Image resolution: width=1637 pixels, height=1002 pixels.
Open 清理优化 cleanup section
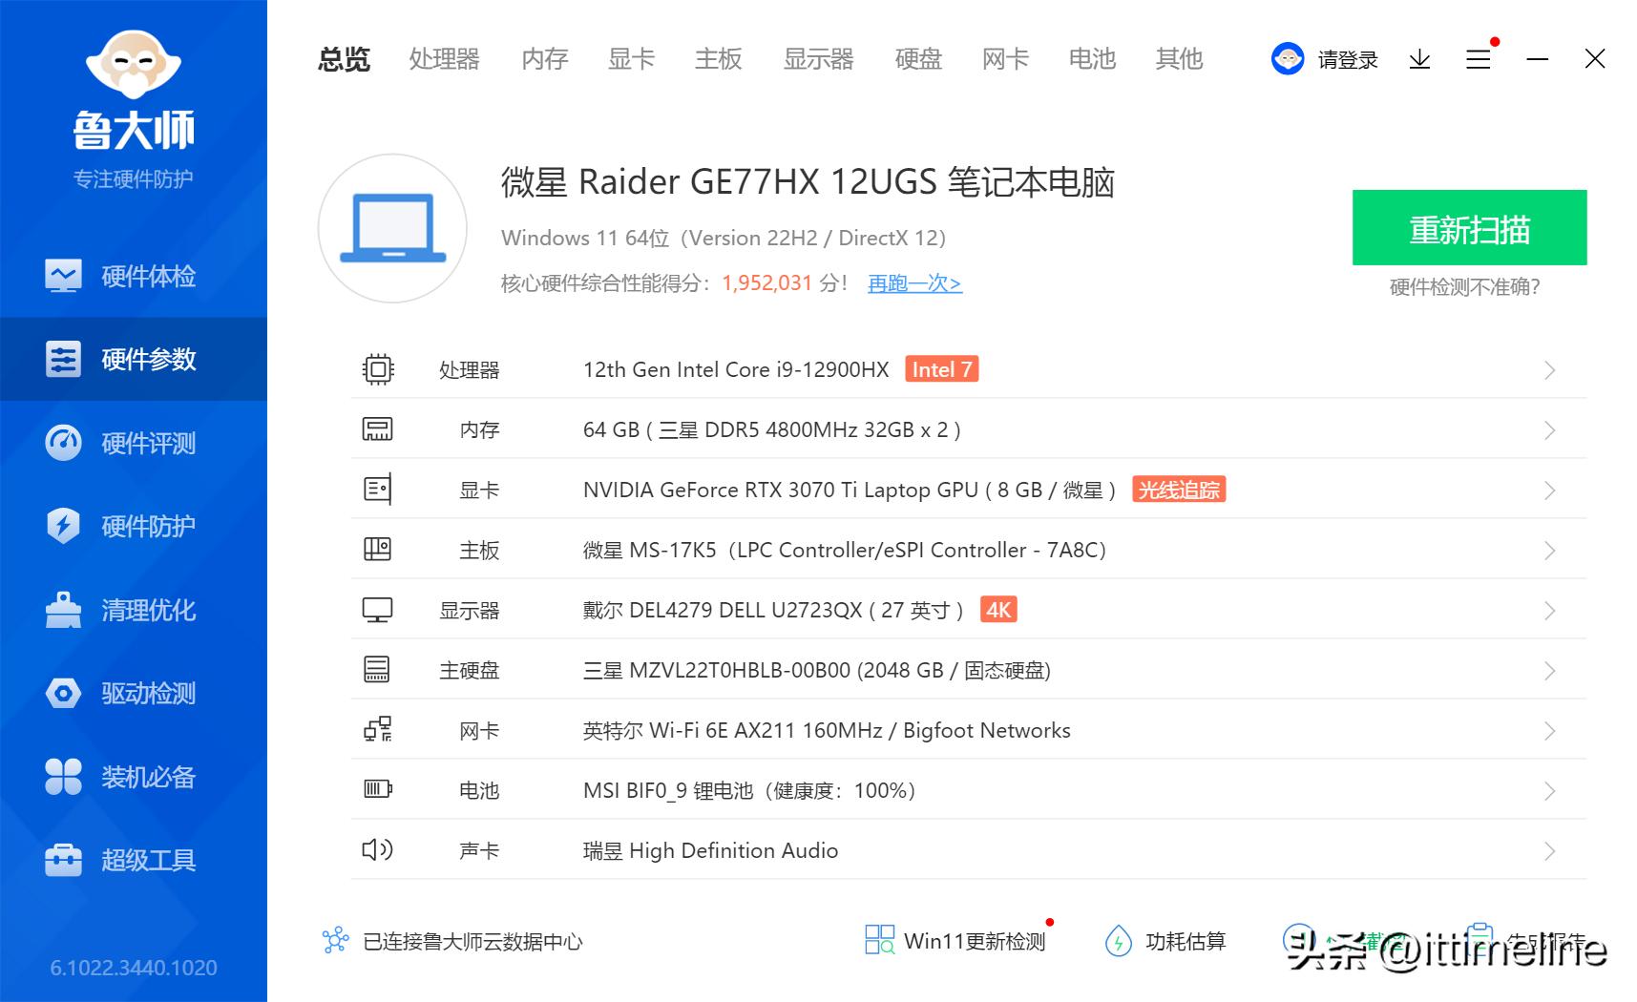coord(134,610)
